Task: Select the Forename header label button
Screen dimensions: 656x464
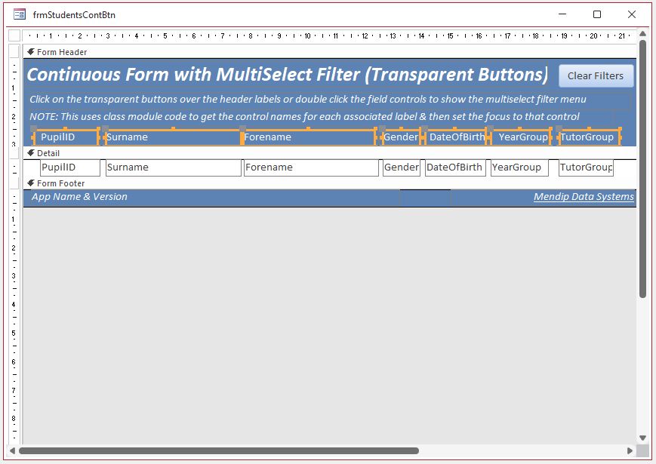Action: tap(309, 137)
